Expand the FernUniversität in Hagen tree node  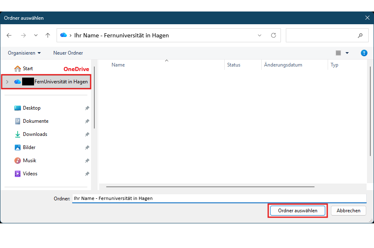click(7, 82)
